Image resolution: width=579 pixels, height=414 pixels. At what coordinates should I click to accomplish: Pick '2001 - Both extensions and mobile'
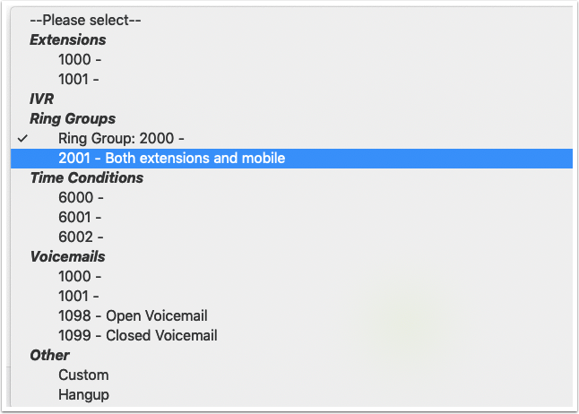click(171, 158)
